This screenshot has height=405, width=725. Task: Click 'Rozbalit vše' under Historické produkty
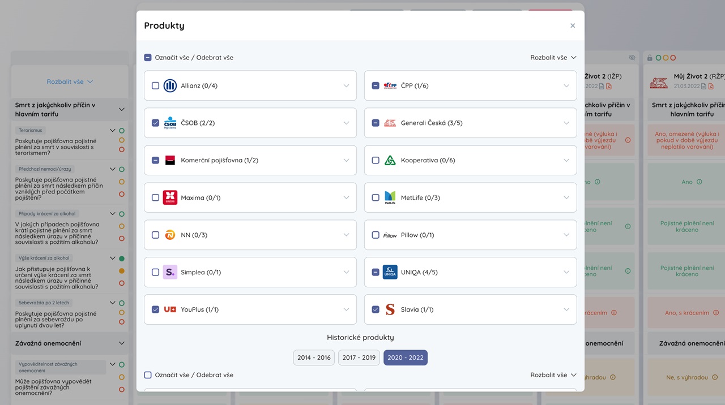553,375
